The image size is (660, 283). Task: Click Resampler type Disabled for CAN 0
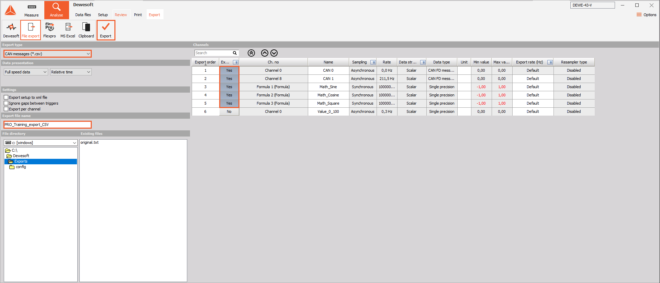(574, 70)
